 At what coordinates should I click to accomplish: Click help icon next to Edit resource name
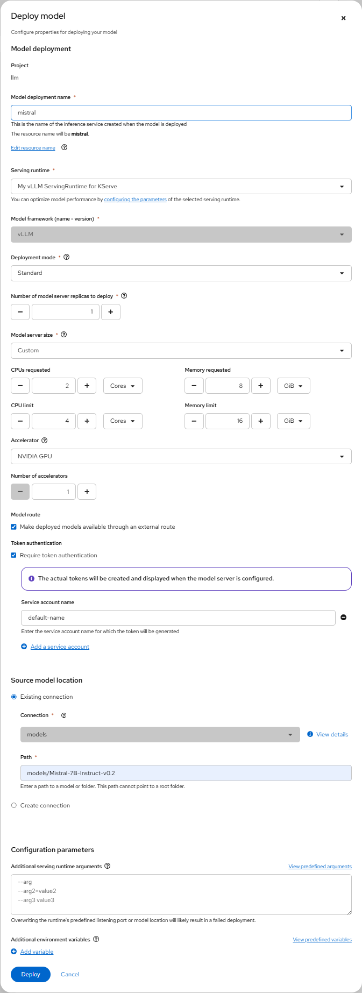(65, 147)
